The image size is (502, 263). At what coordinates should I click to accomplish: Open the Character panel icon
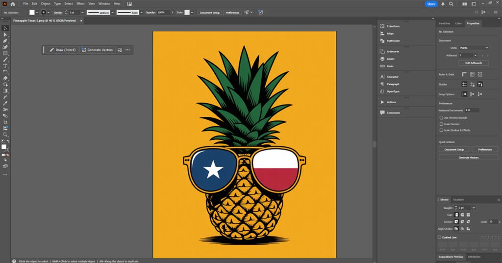pos(382,77)
